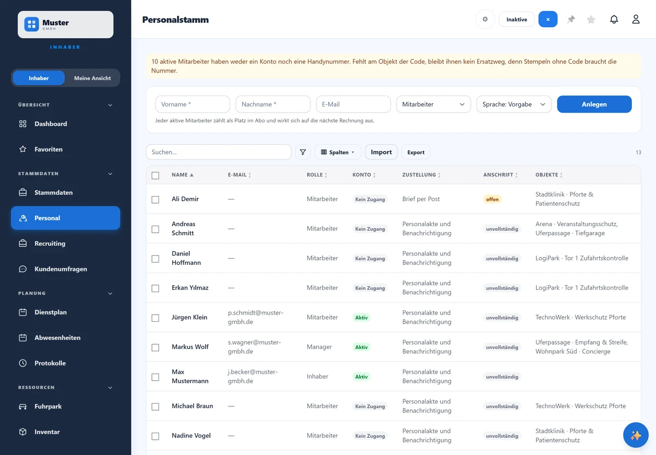The height and width of the screenshot is (455, 656).
Task: Open notifications bell
Action: pos(614,19)
